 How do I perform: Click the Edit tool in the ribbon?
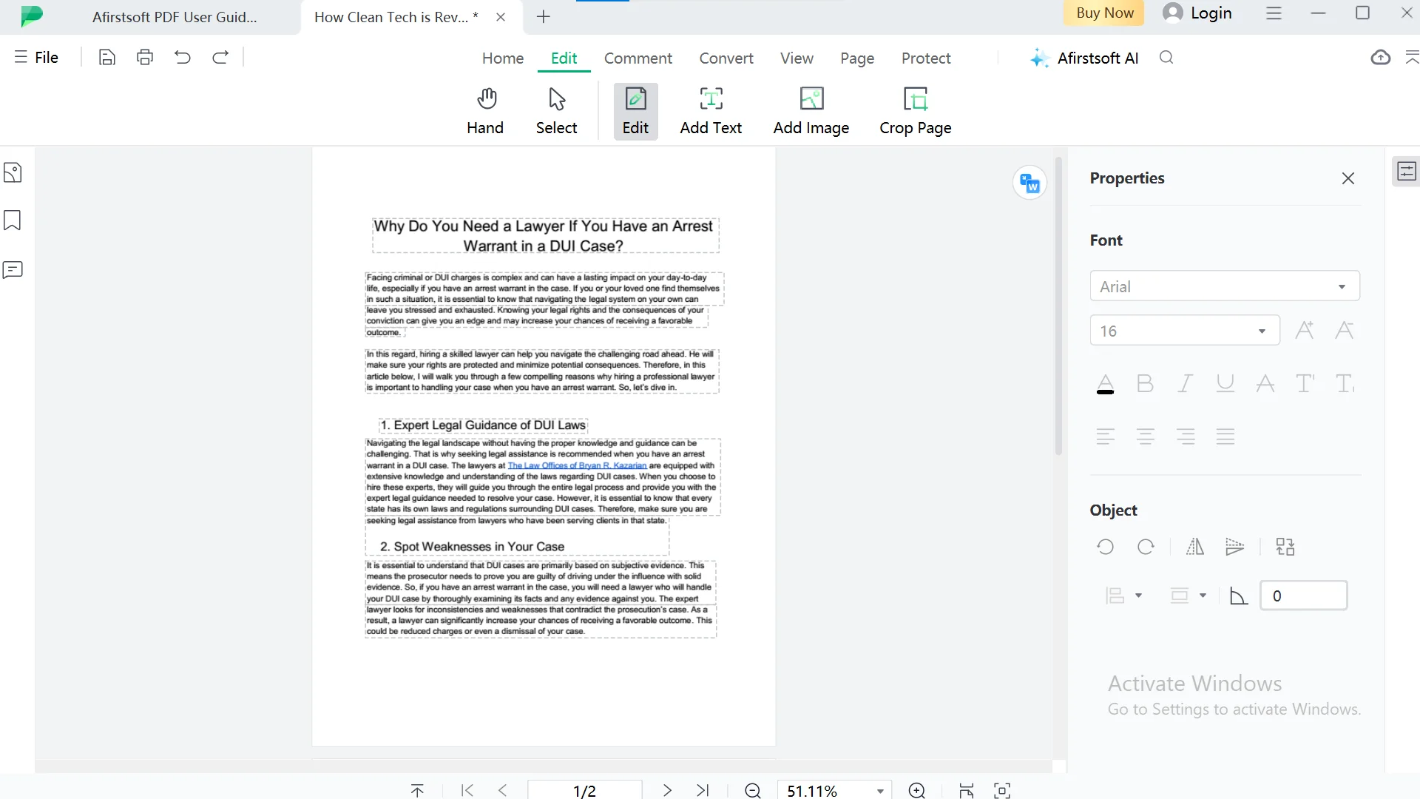tap(635, 112)
